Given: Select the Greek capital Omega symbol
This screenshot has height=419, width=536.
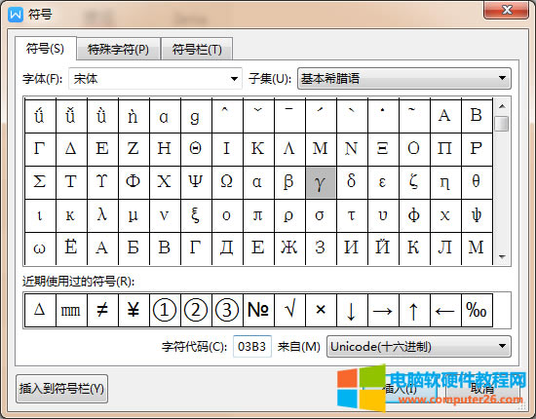Looking at the screenshot, I should click(x=227, y=182).
